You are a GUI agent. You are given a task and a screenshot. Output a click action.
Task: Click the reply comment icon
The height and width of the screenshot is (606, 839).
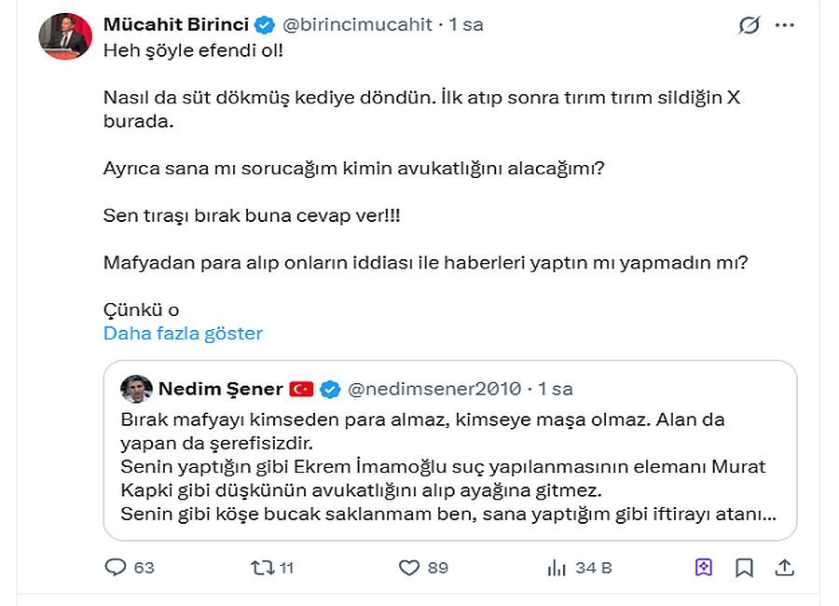[x=116, y=567]
